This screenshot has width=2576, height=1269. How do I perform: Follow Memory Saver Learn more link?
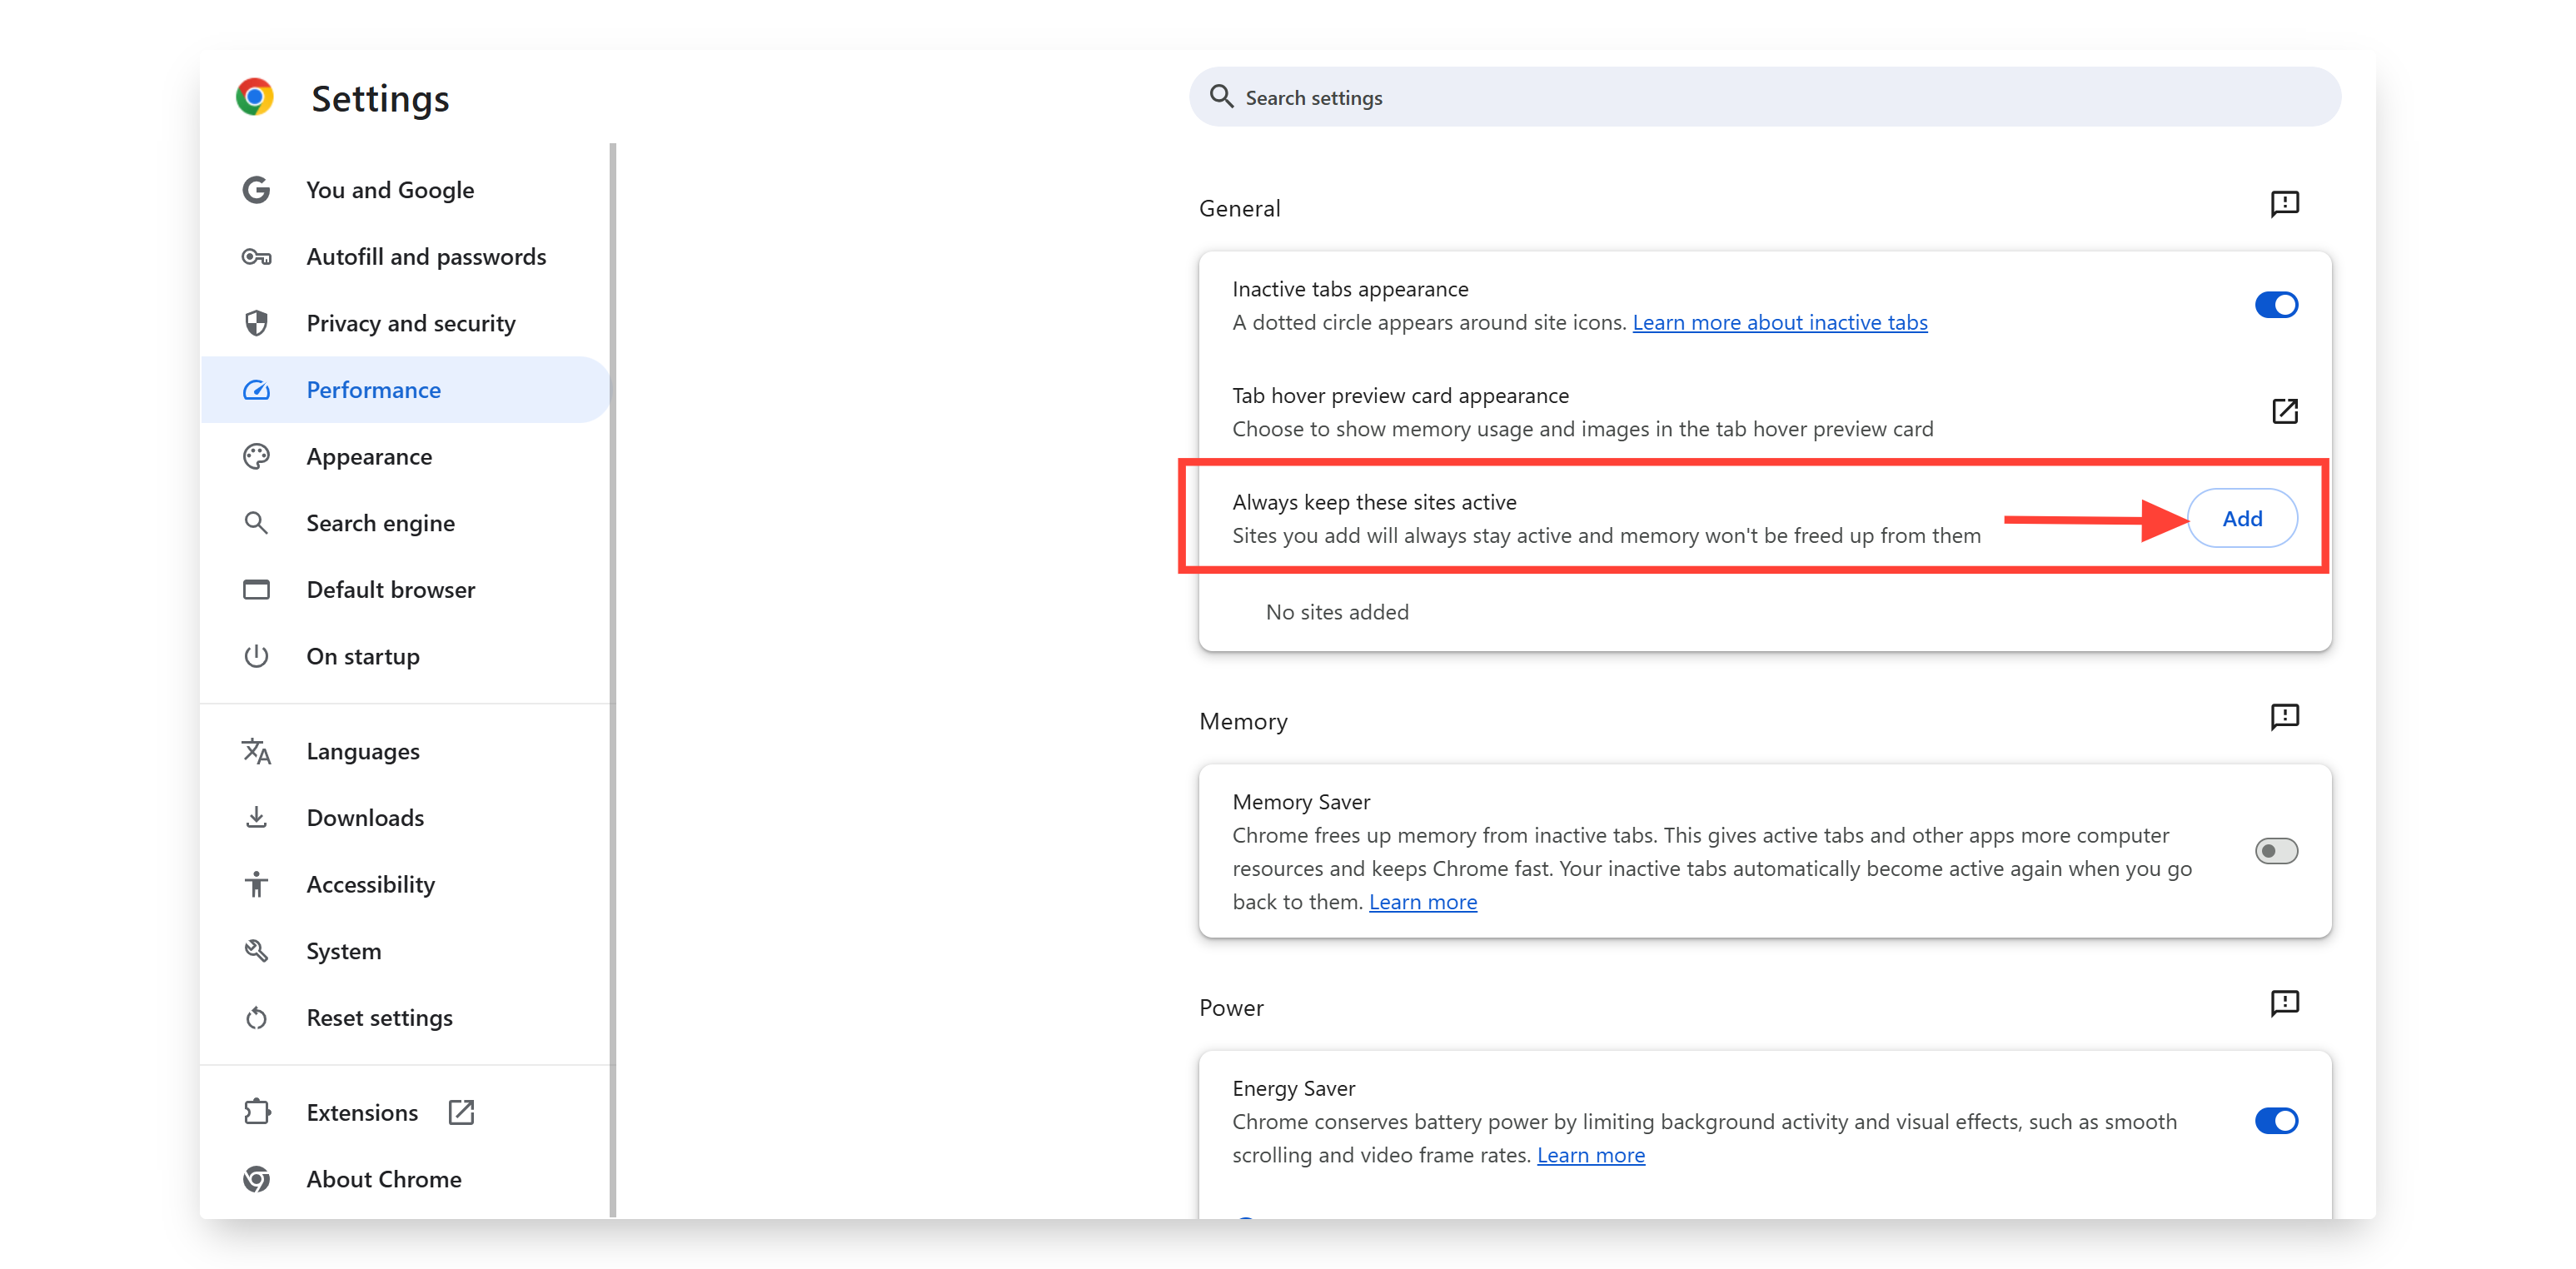[1423, 902]
